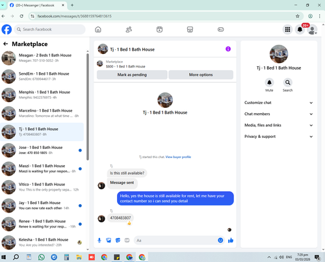Open a new browser tab
The image size is (325, 262).
point(72,5)
